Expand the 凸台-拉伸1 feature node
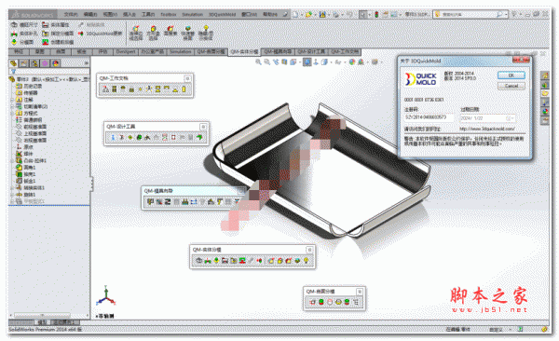The width and height of the screenshot is (559, 341). tap(12, 161)
